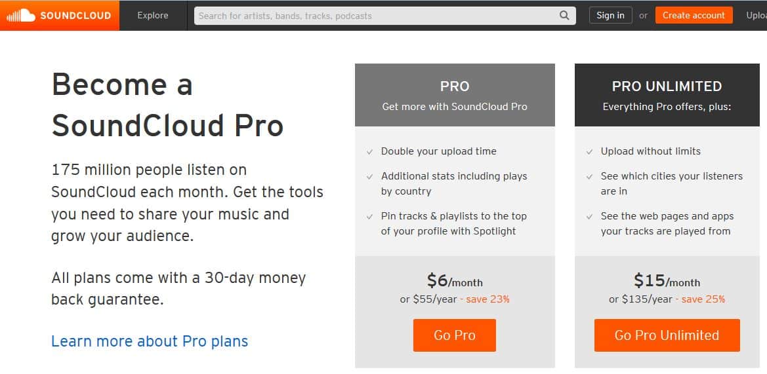Click the SoundCloud logo icon
The image size is (767, 374).
21,16
